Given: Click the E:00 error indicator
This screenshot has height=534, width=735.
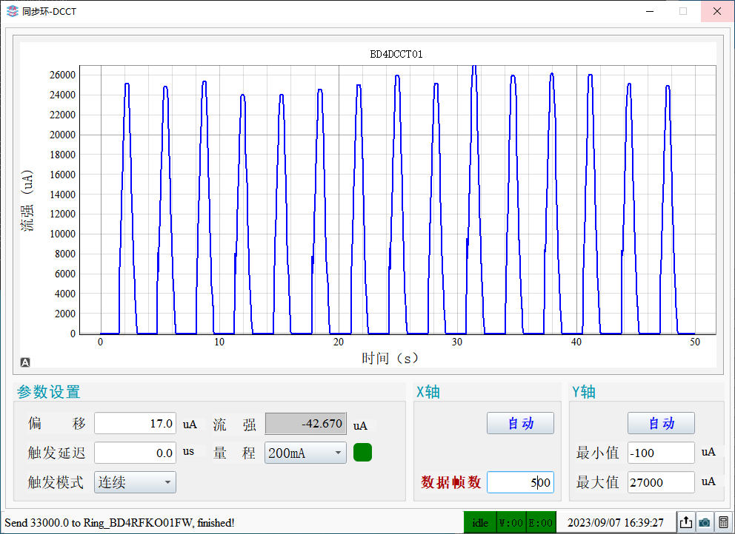Looking at the screenshot, I should (541, 522).
